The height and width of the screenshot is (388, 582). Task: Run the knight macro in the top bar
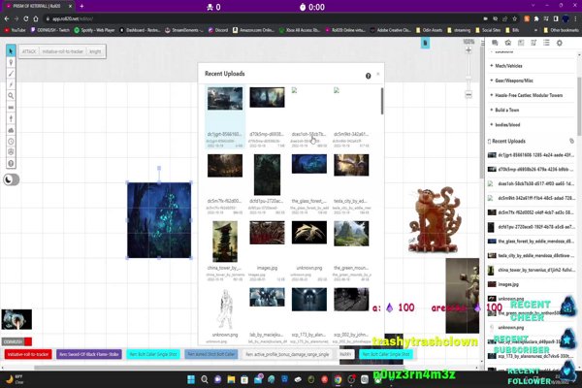pyautogui.click(x=95, y=51)
